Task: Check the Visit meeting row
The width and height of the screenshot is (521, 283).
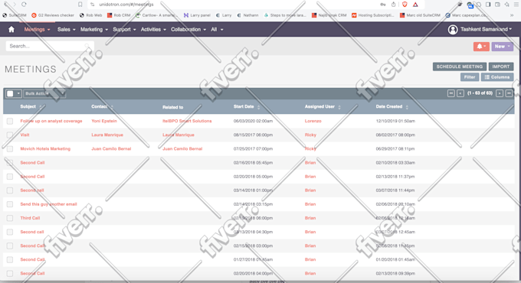Action: point(10,135)
